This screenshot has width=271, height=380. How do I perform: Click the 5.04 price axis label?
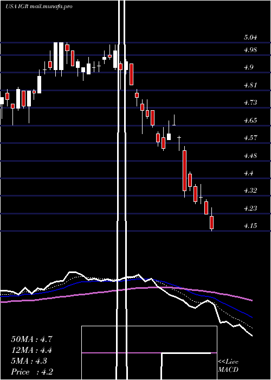(x=250, y=37)
